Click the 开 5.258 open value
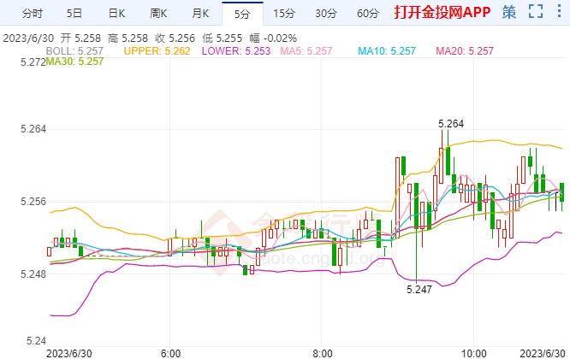 pos(80,38)
